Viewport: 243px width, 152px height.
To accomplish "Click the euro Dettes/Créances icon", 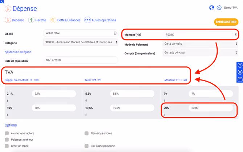I will [x=53, y=20].
